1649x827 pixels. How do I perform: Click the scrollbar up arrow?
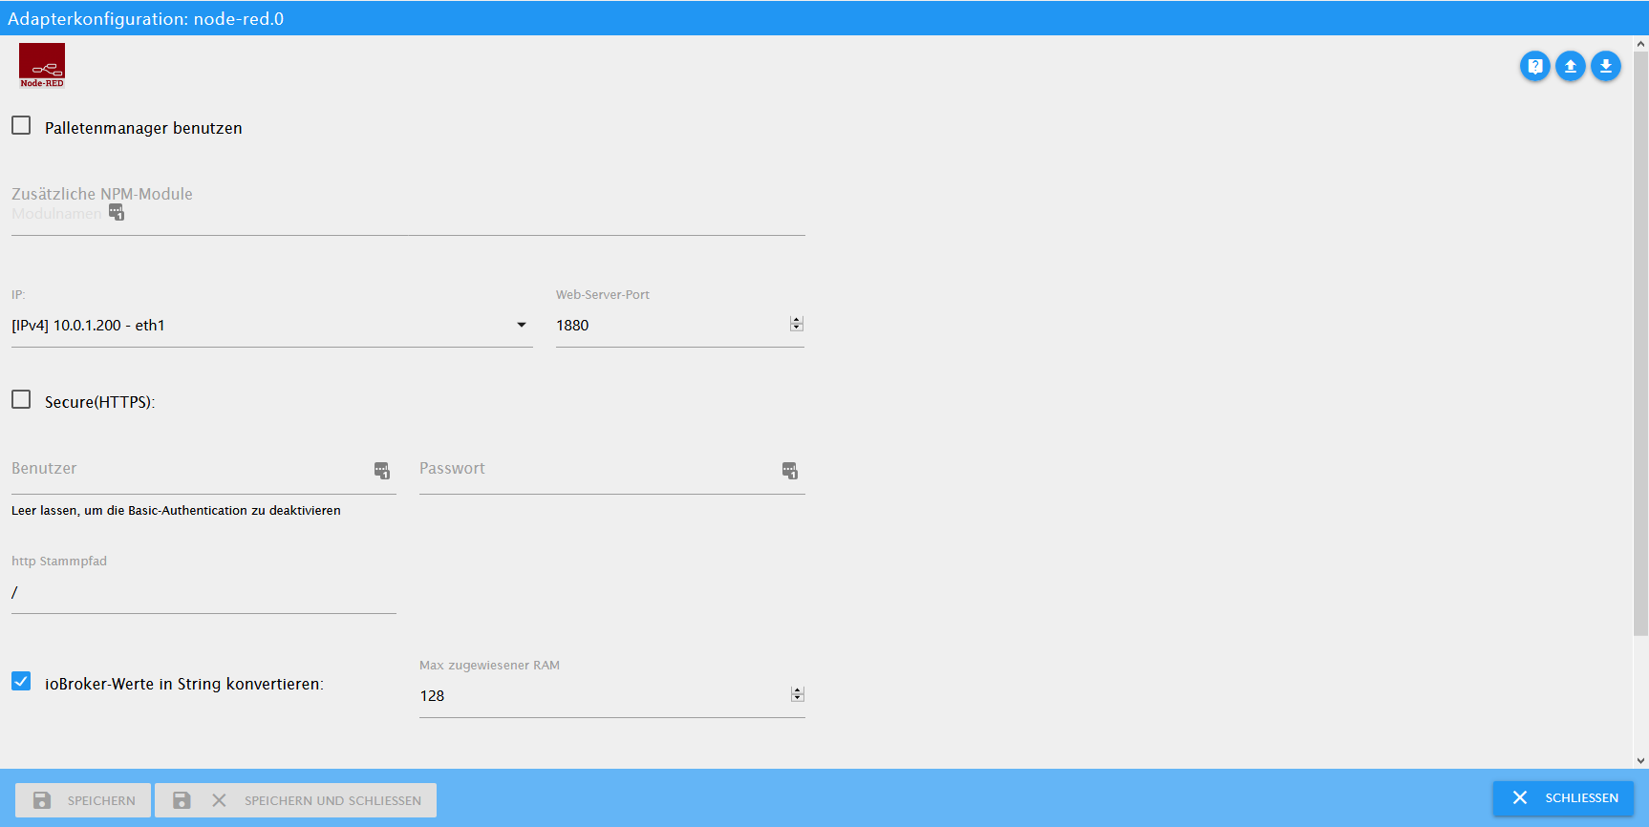pyautogui.click(x=1640, y=43)
